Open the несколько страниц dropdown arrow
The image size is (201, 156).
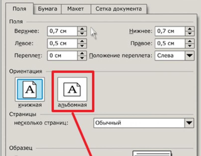(x=189, y=123)
